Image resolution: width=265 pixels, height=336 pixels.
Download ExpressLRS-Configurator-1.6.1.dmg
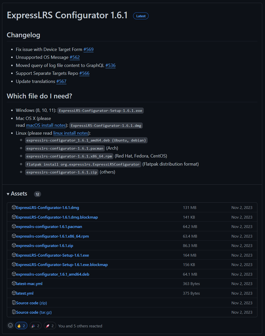47,207
